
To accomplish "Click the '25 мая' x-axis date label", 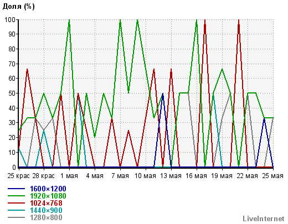I will [x=272, y=176].
